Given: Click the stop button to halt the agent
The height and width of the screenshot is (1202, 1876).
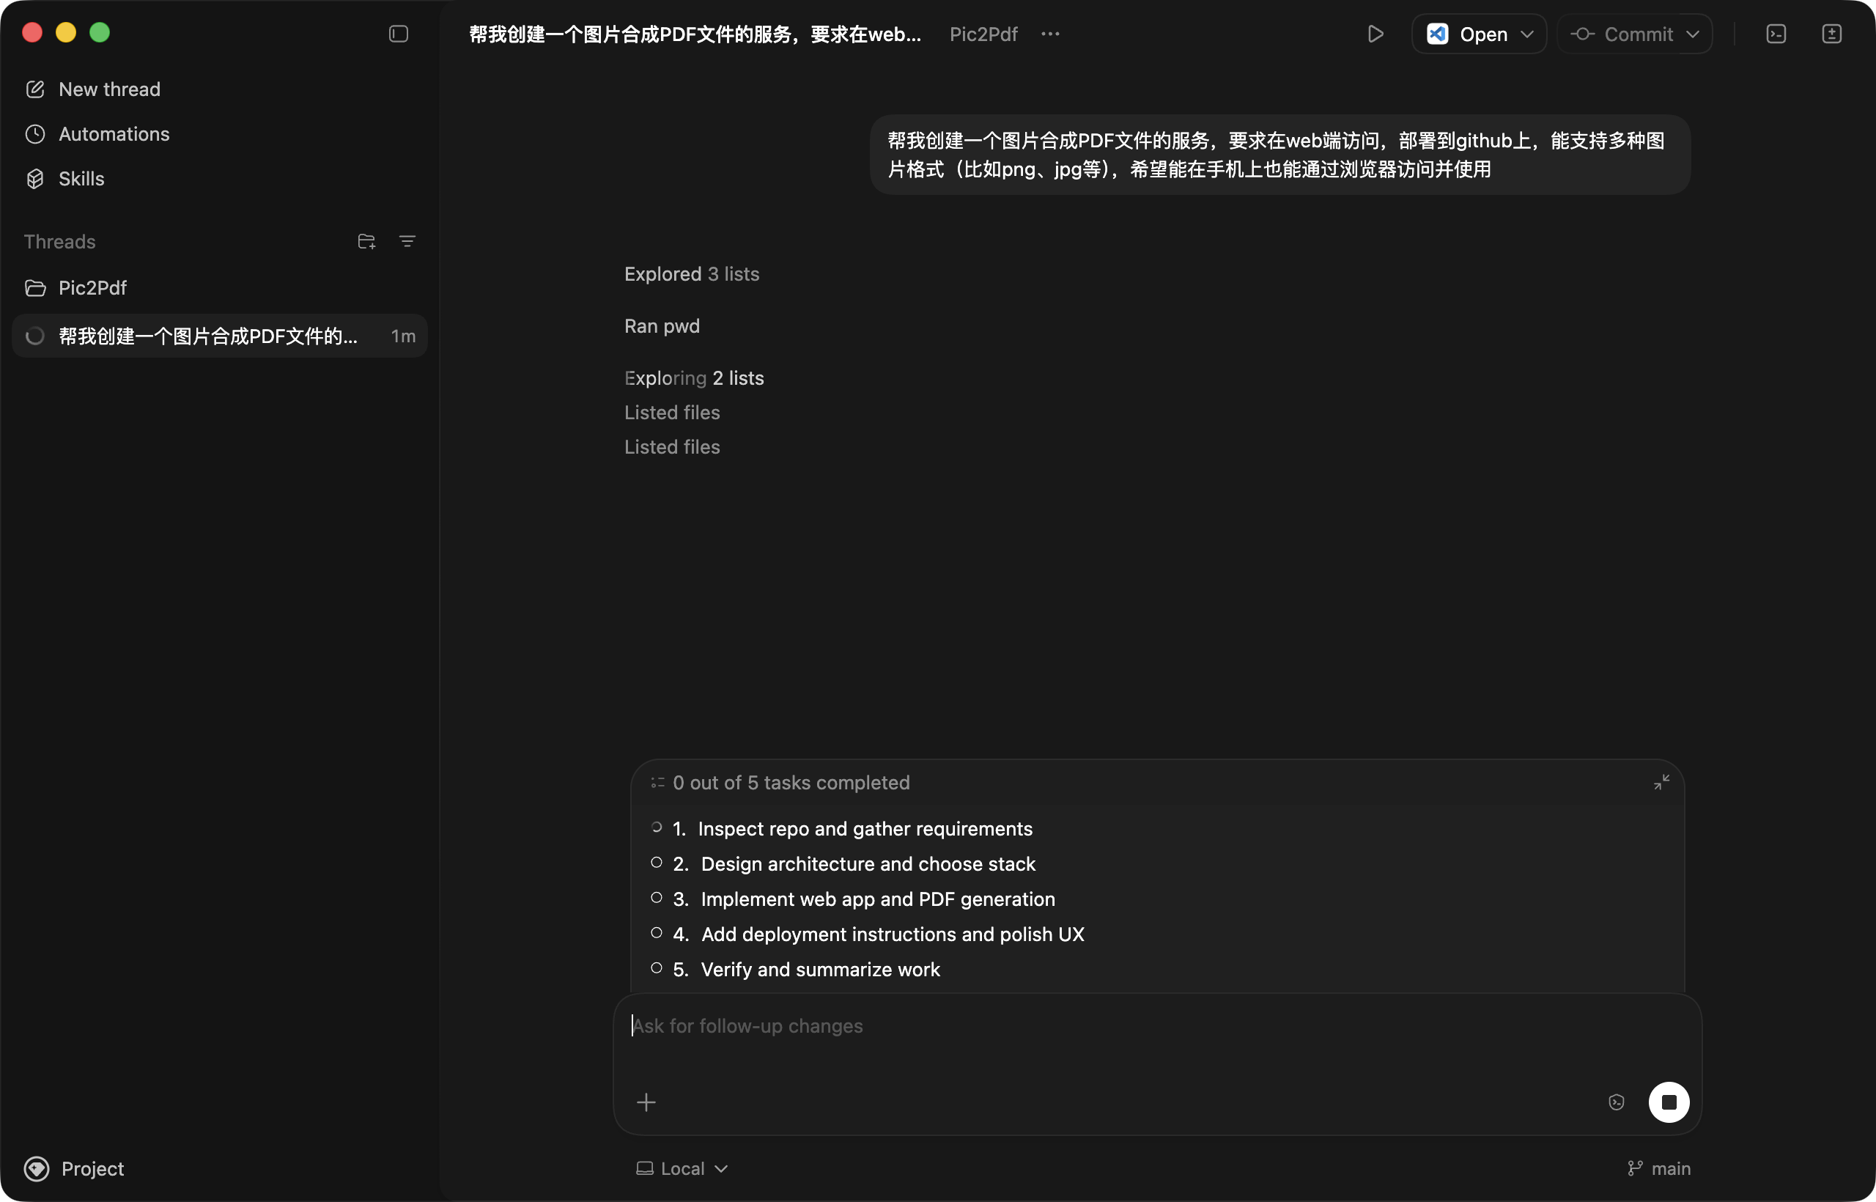Looking at the screenshot, I should pos(1670,1102).
